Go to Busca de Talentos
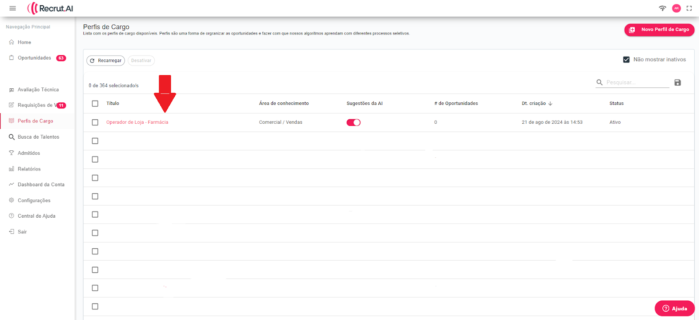Image resolution: width=699 pixels, height=320 pixels. coord(38,137)
